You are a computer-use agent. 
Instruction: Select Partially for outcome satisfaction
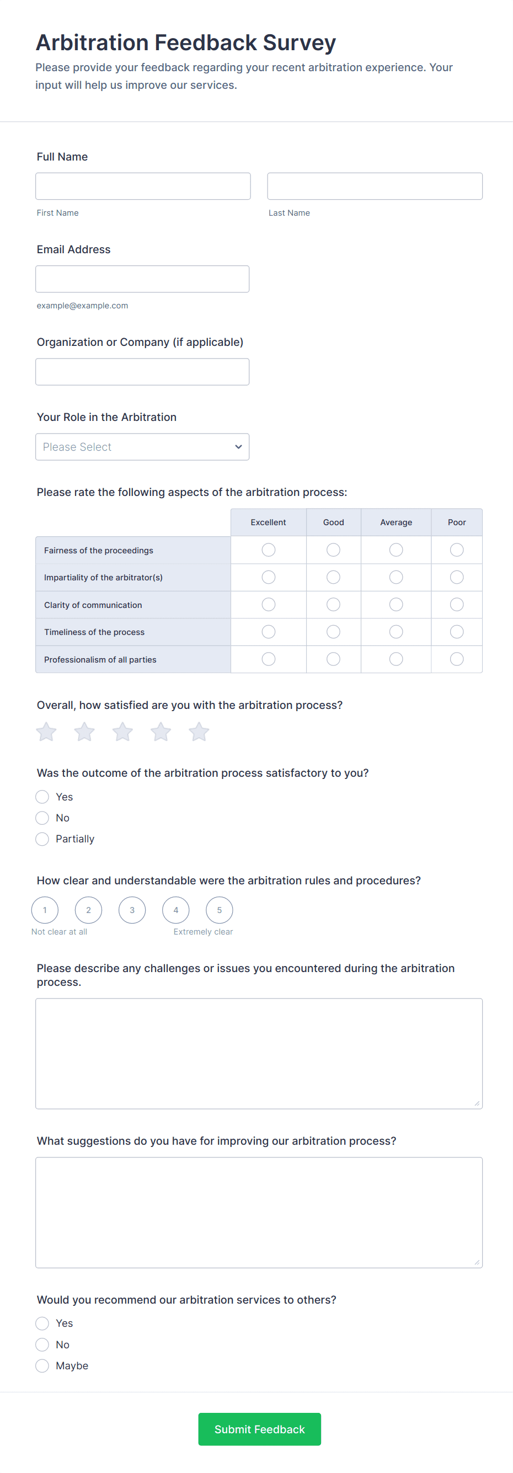[42, 839]
